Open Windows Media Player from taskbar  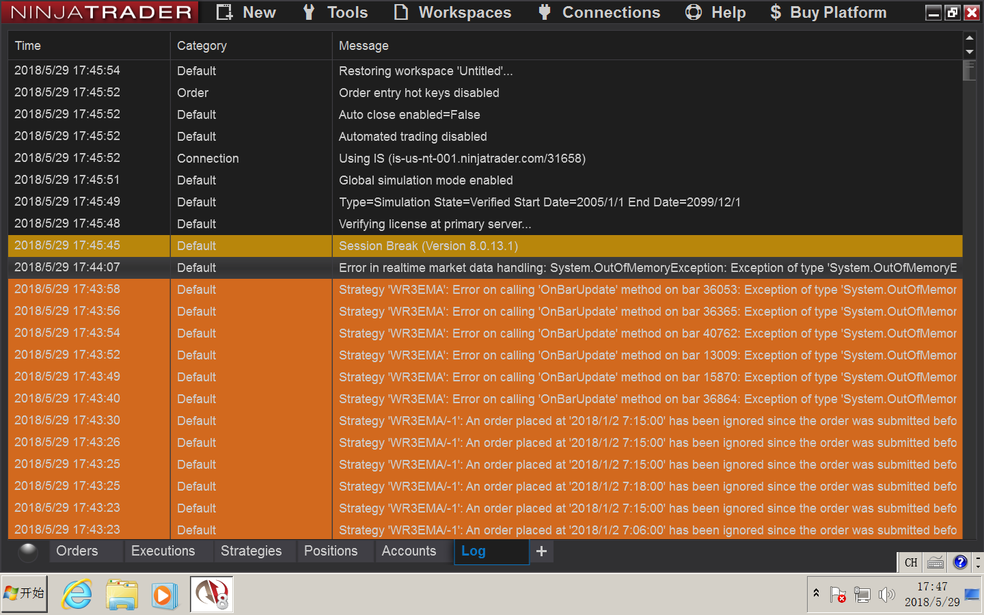[165, 594]
